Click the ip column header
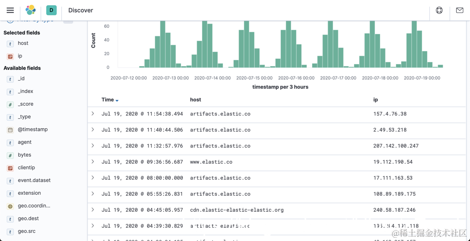 pyautogui.click(x=376, y=100)
